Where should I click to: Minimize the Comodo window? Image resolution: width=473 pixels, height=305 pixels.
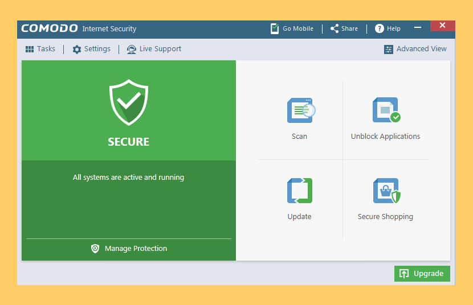tap(418, 27)
